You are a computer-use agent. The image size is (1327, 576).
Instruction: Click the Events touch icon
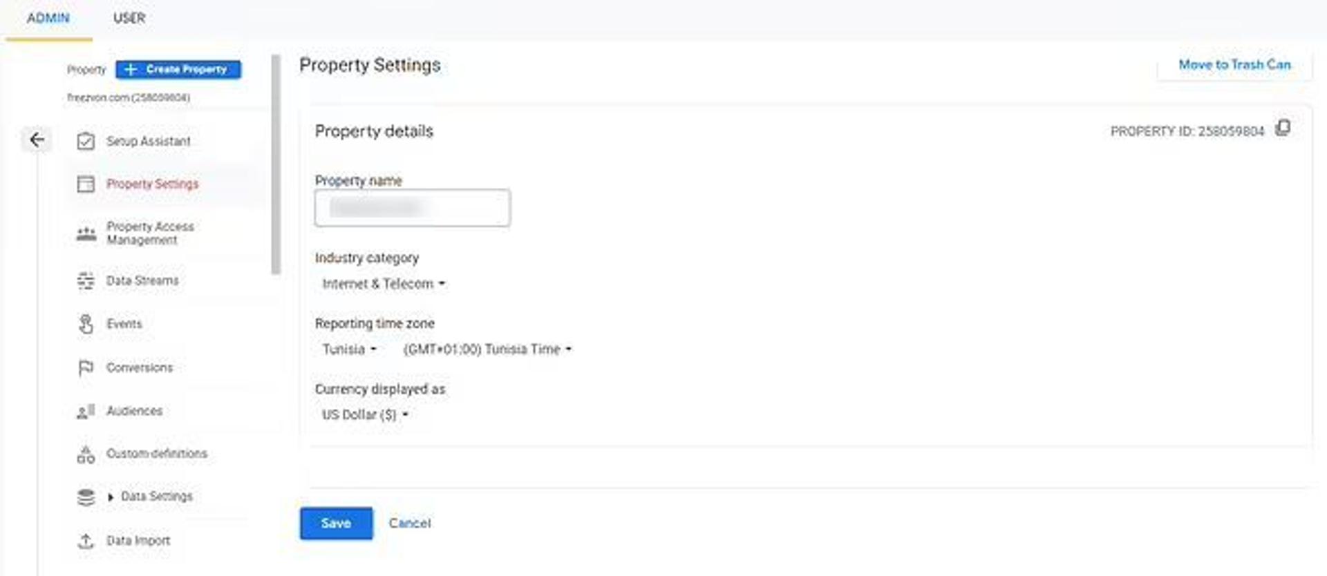point(86,324)
